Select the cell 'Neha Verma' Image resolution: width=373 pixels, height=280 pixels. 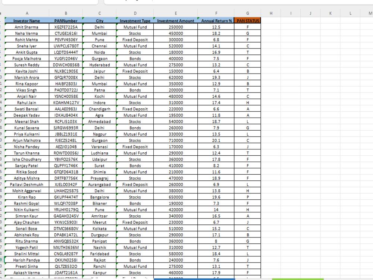pyautogui.click(x=27, y=33)
